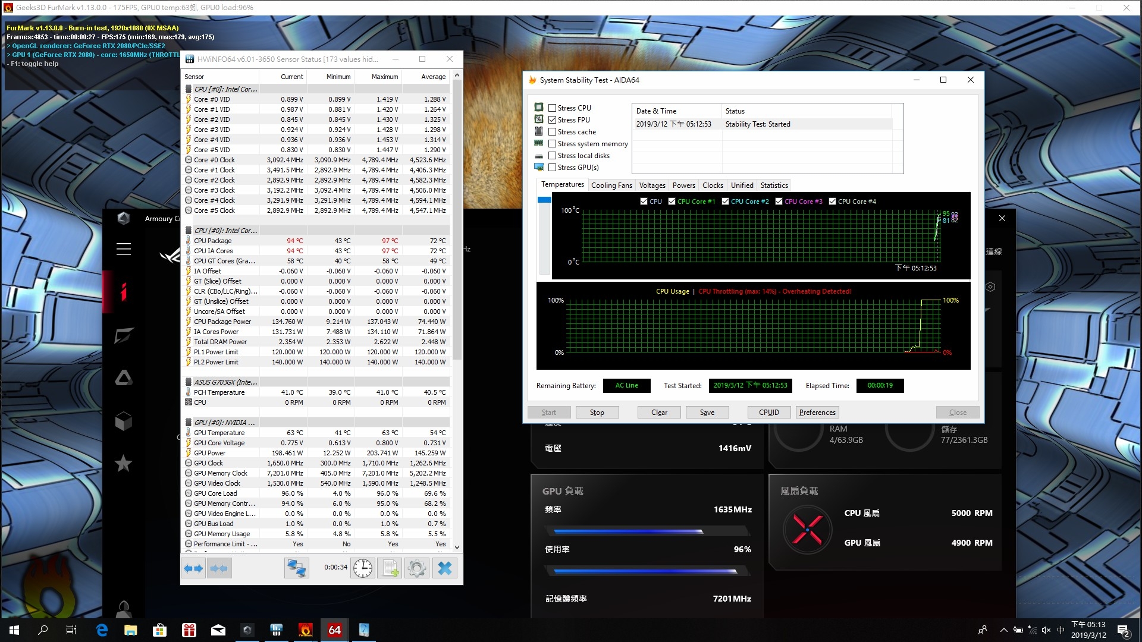Screen dimensions: 1142x642
Task: Select the Stability Test Started log entry
Action: (762, 124)
